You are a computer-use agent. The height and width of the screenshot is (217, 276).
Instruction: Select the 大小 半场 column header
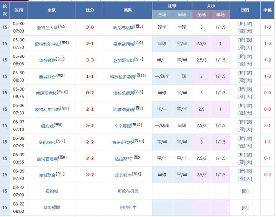coord(220,15)
